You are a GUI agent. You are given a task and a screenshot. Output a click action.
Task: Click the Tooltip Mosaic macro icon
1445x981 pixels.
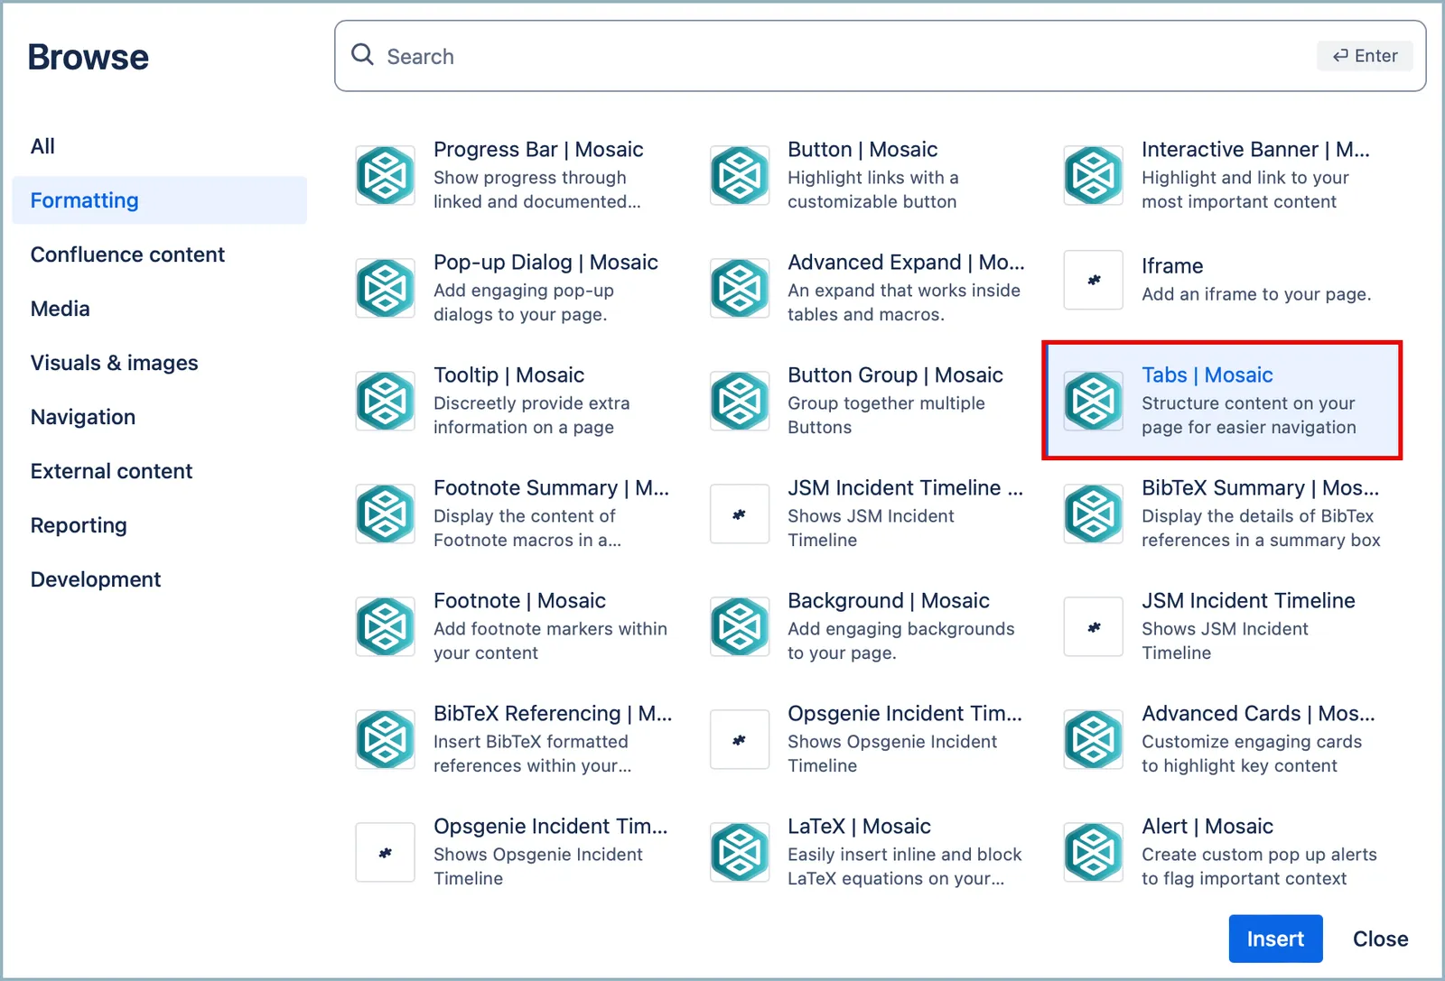click(386, 401)
